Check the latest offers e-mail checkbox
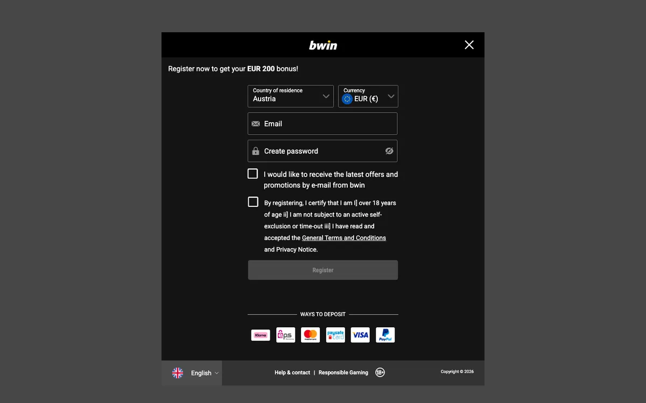The image size is (646, 403). click(252, 174)
